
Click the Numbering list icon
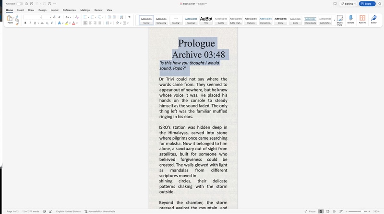pyautogui.click(x=92, y=17)
